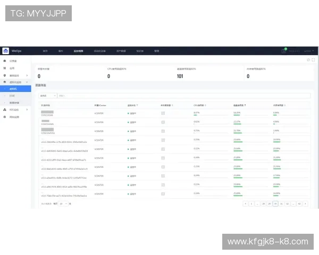
Task: Click the first sidebar dashboard icon
Action: point(5,62)
